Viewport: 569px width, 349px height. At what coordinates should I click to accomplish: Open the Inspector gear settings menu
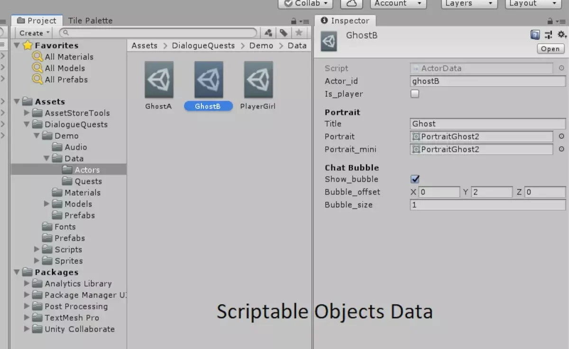click(x=562, y=35)
